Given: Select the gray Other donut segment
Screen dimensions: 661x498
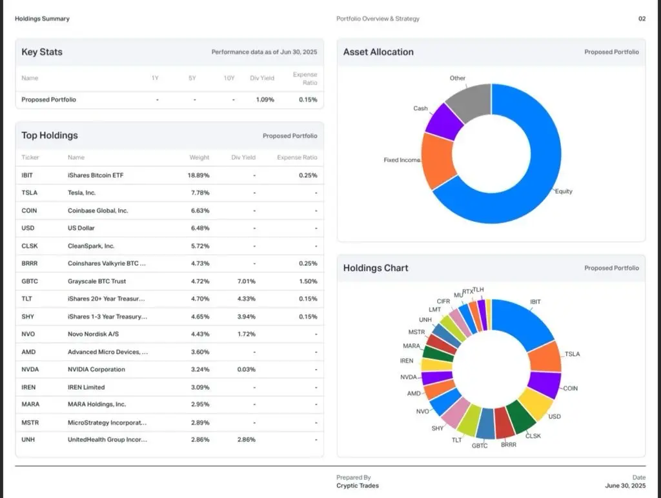Looking at the screenshot, I should [x=472, y=101].
